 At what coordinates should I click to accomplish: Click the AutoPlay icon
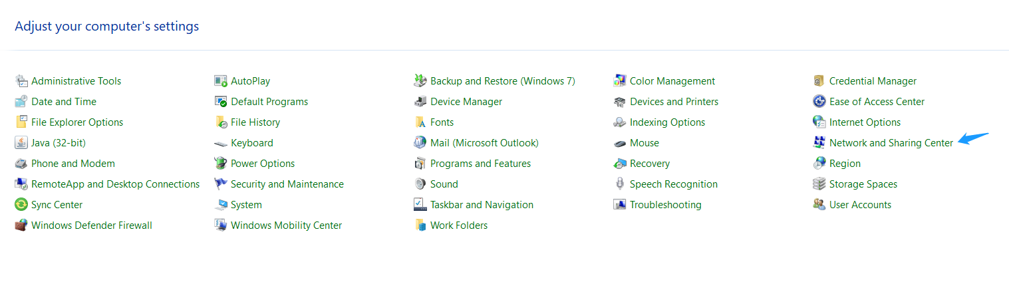[x=220, y=81]
